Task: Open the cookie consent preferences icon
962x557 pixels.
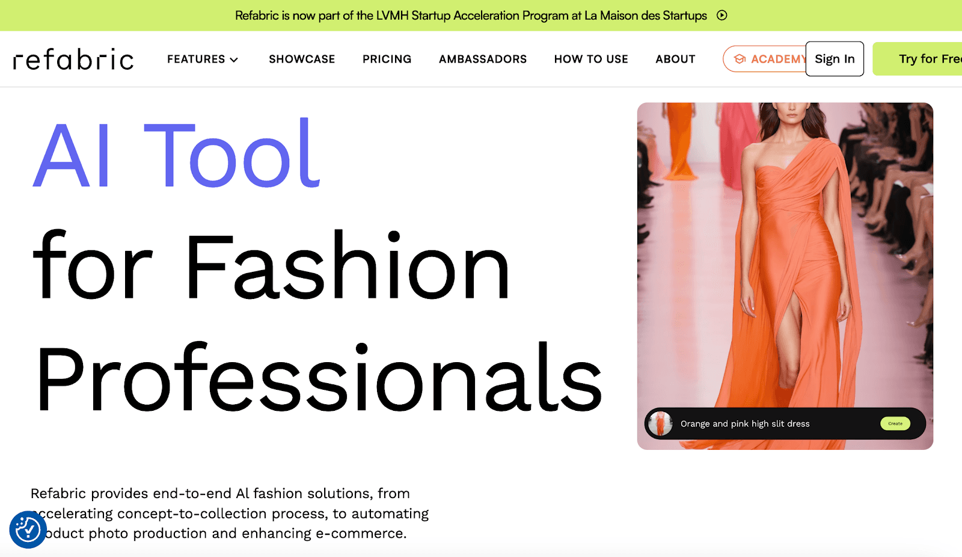Action: 28,530
